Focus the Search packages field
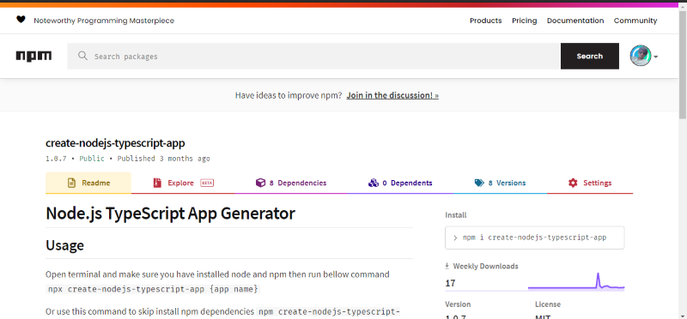687x319 pixels. [313, 56]
